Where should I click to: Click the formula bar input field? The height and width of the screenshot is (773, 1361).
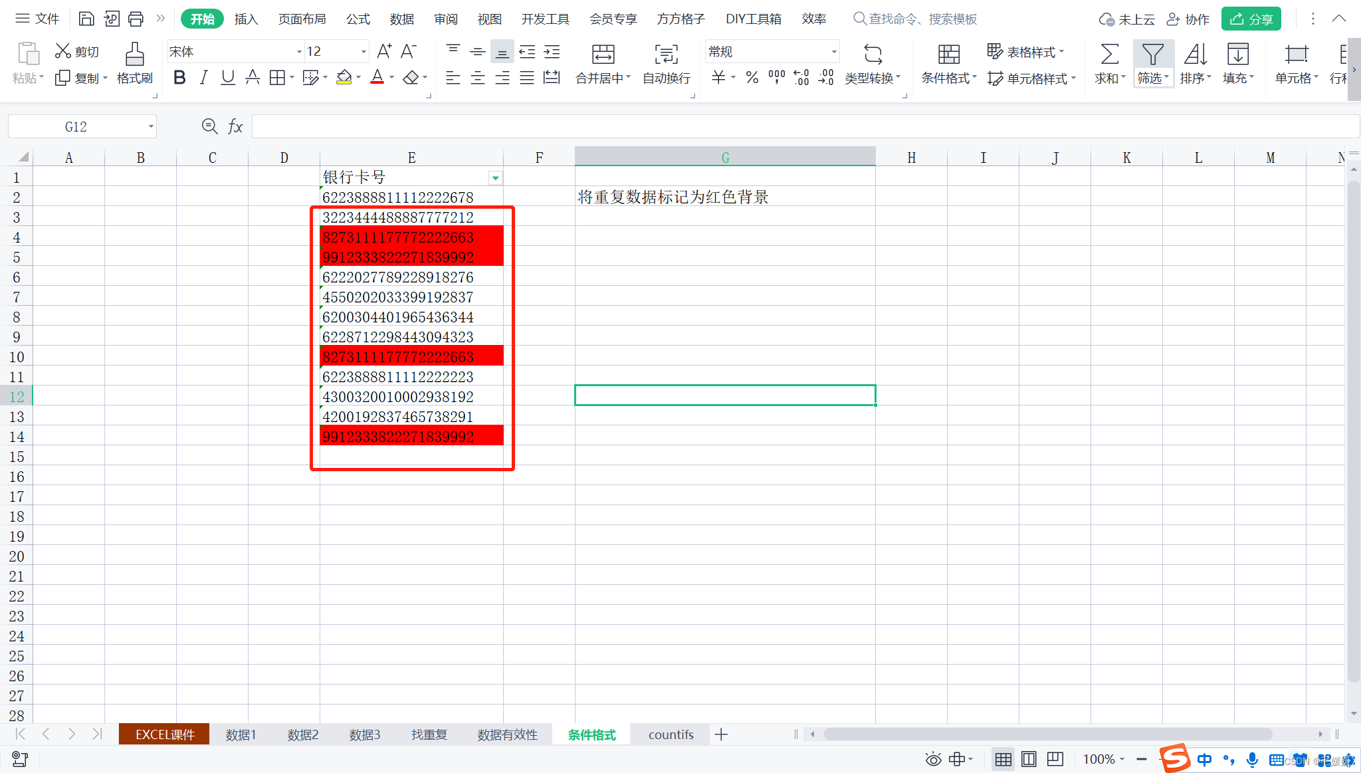point(797,126)
